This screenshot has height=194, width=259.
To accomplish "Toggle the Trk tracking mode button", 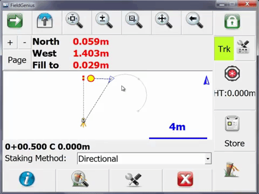I will tap(224, 48).
